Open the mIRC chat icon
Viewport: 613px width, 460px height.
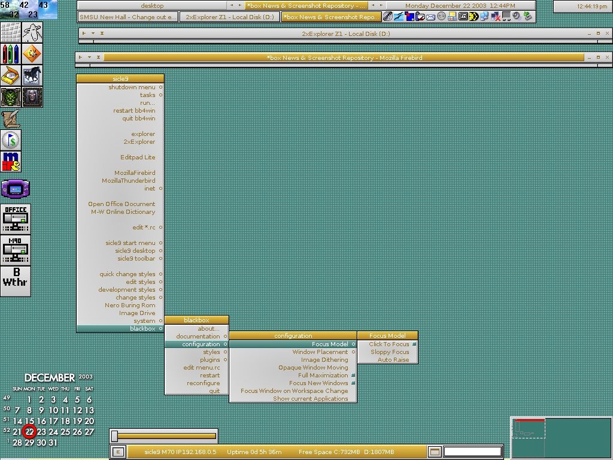(x=11, y=162)
